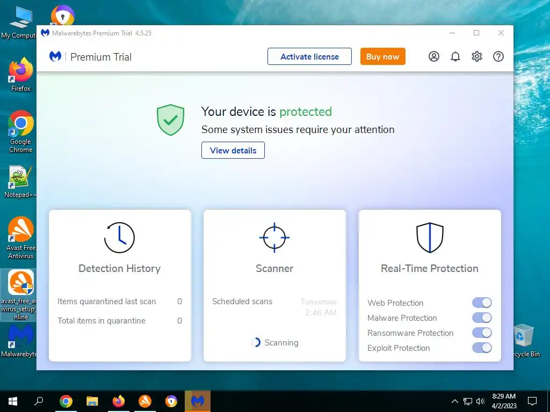Click the Malwarebytes title bar logo
Screen dimensions: 550x412
coord(45,33)
